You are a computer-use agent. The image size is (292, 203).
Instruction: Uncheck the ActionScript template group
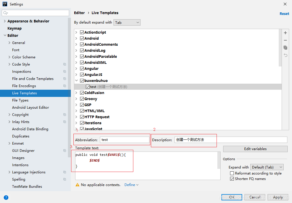(82, 32)
